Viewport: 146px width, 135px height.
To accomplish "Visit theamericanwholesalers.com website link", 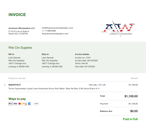I will pyautogui.click(x=55, y=34).
